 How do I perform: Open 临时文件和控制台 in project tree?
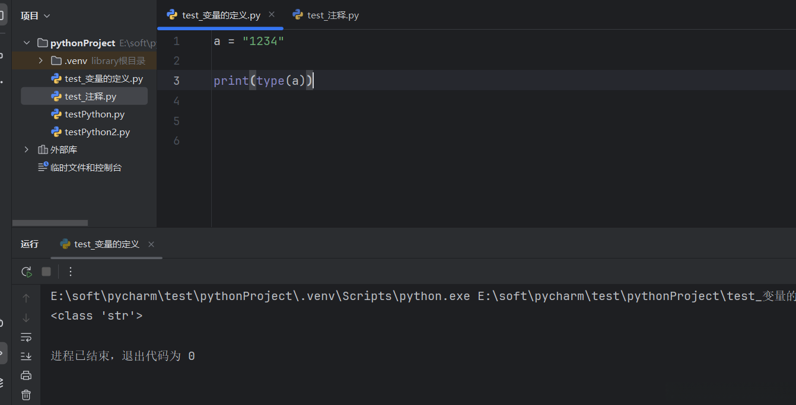85,167
